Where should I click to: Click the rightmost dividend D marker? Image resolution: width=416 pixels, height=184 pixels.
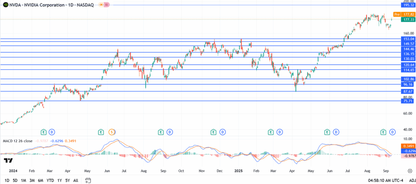(392, 132)
